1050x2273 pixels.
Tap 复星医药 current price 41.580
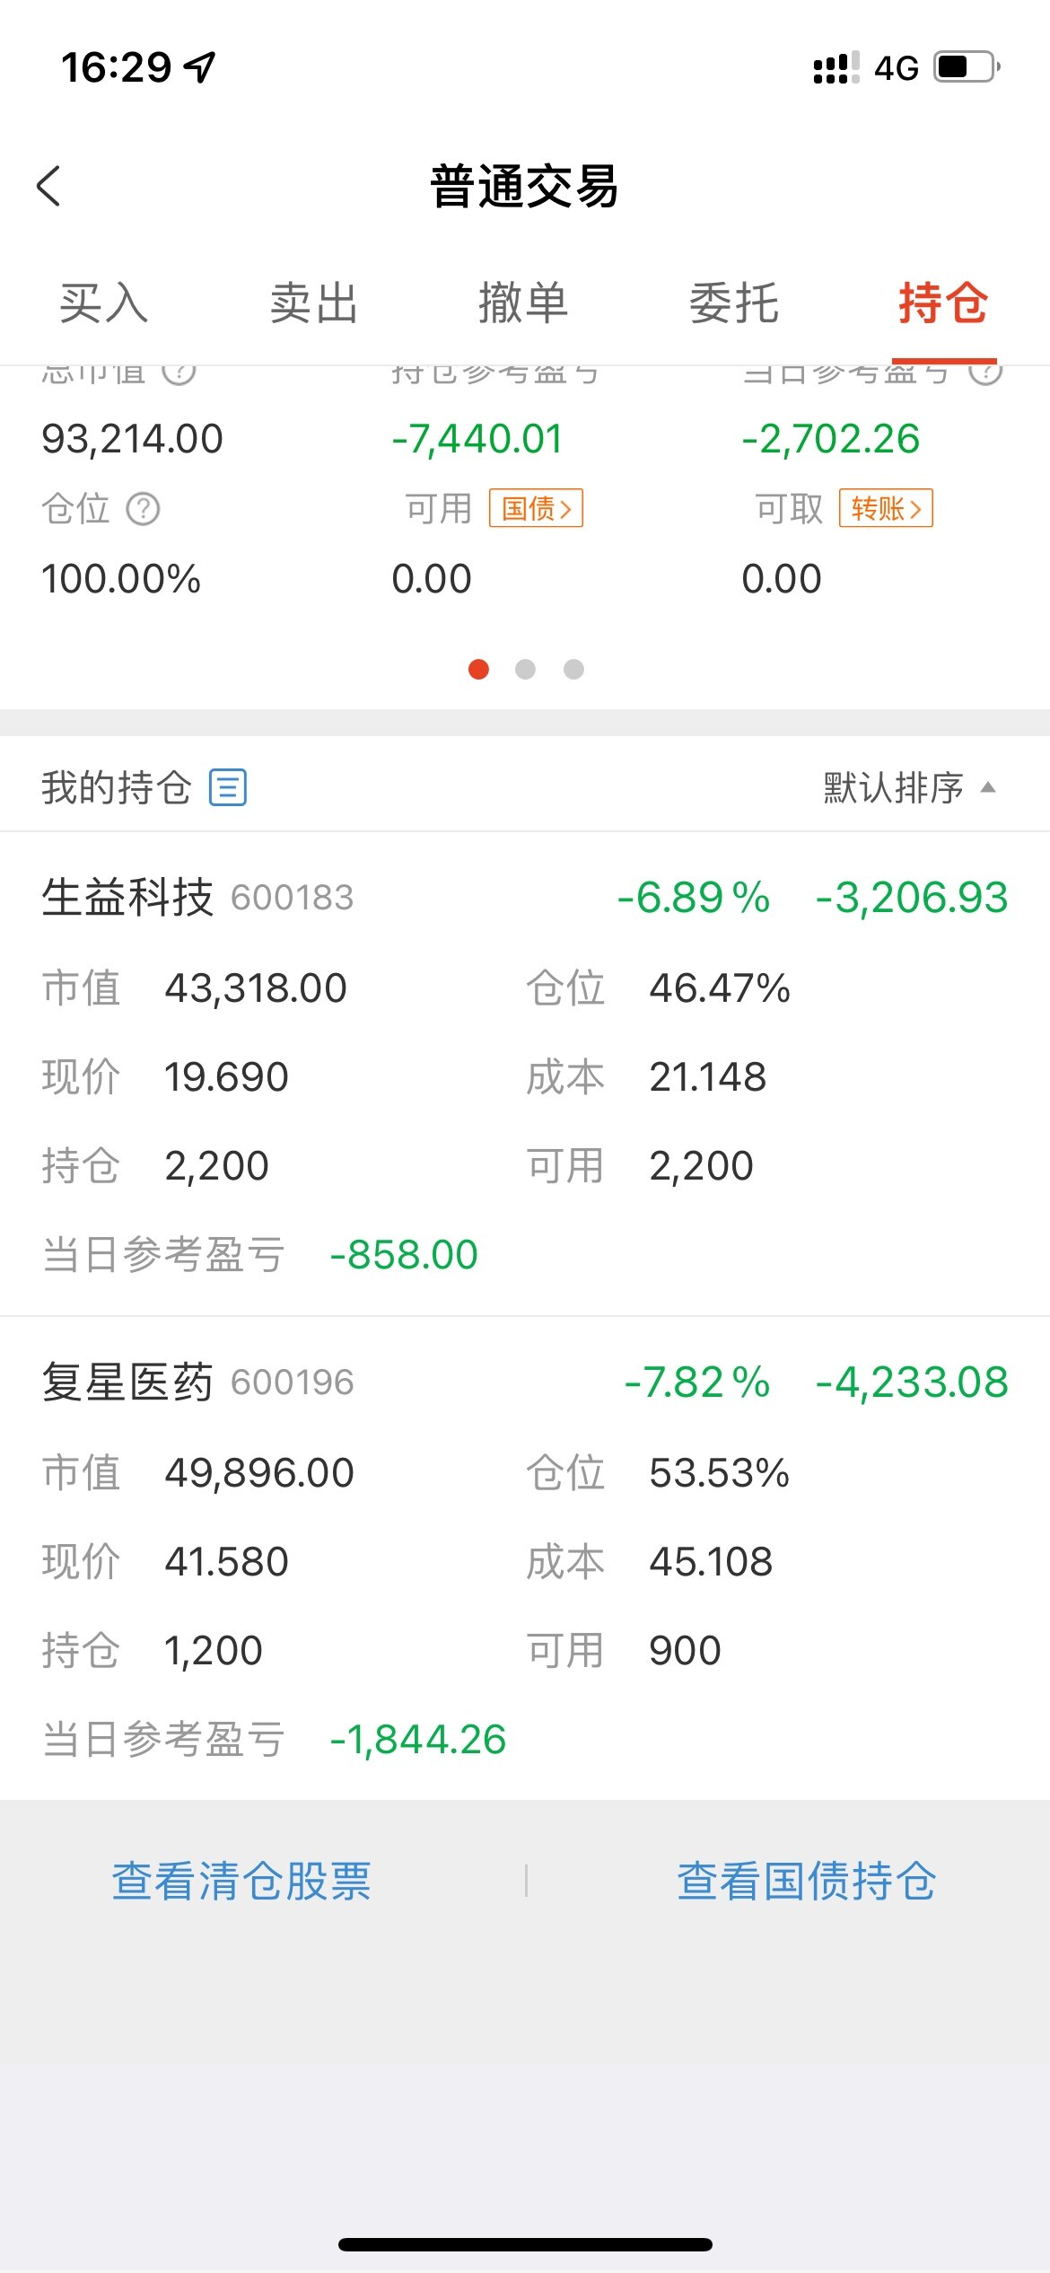tap(226, 1562)
